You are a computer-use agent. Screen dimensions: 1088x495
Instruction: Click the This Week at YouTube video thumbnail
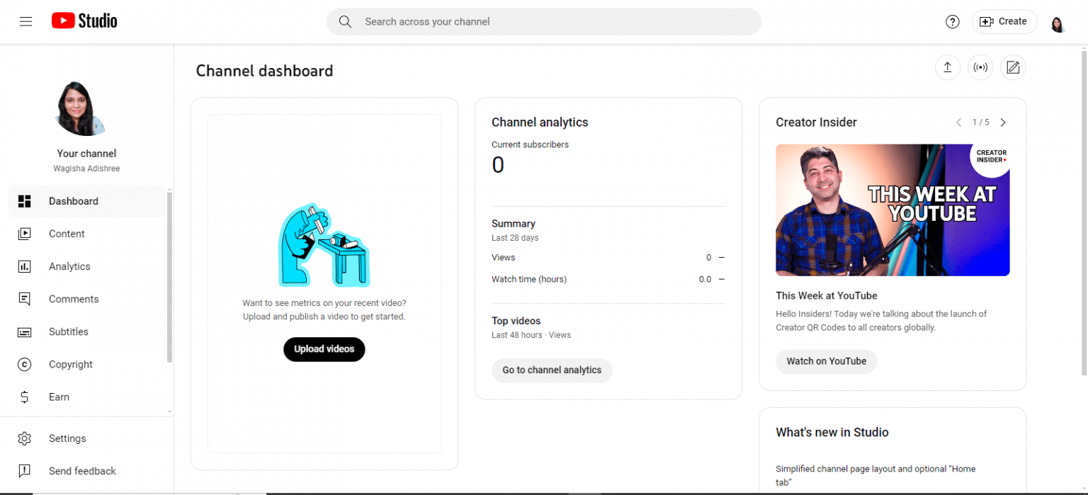click(x=892, y=210)
